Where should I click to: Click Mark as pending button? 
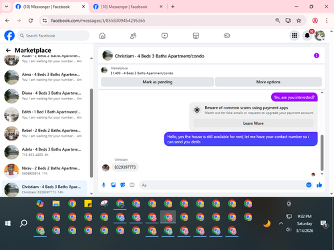[x=158, y=82]
